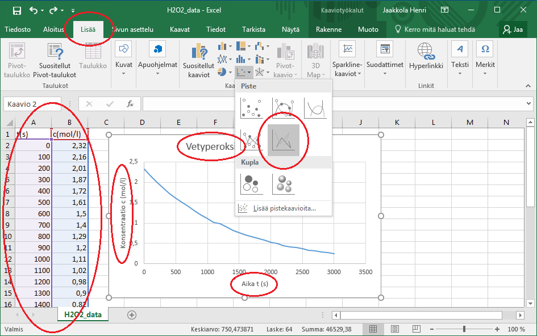Pick scatter with smooth lines, no markers

(314, 108)
